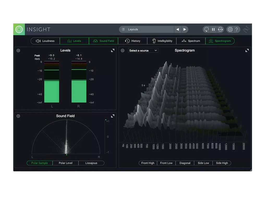Open global settings gear in header
The height and width of the screenshot is (200, 267).
(x=230, y=29)
